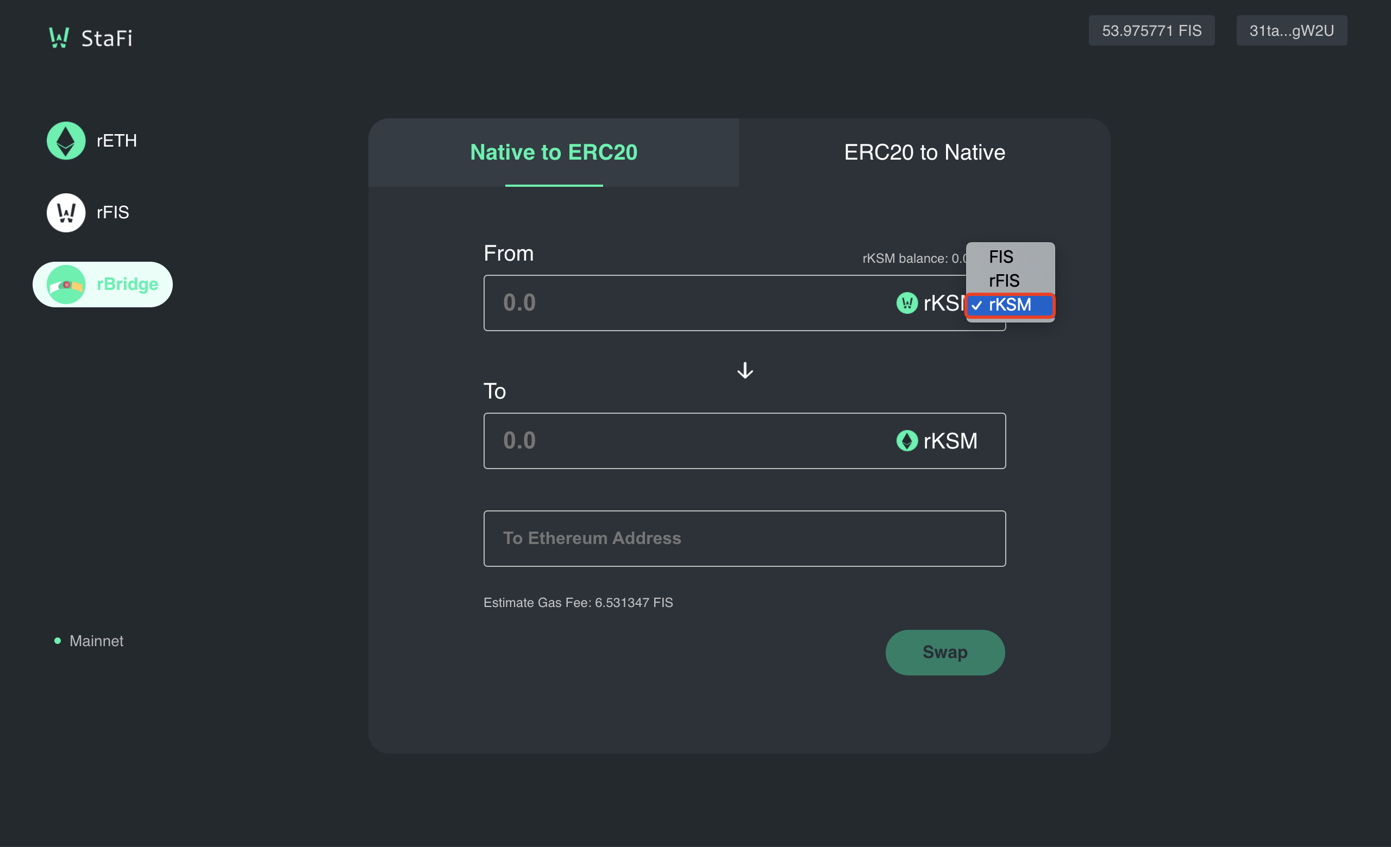Click the rETH Ethereum icon in sidebar
This screenshot has width=1391, height=847.
pos(66,141)
